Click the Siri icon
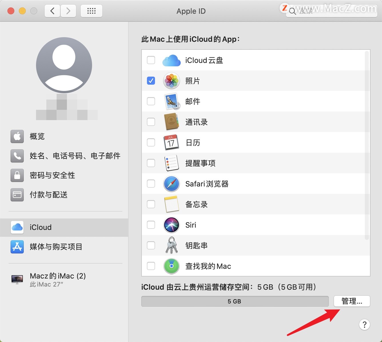 [171, 225]
